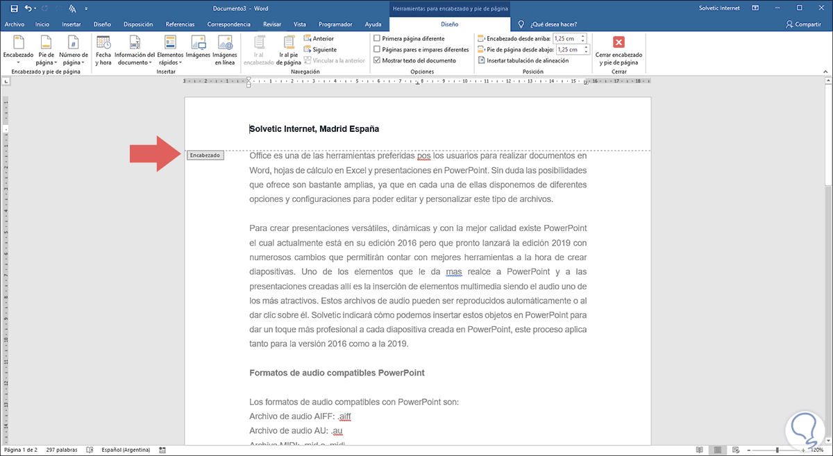
Task: Switch to the Insertar tab
Action: (x=71, y=24)
